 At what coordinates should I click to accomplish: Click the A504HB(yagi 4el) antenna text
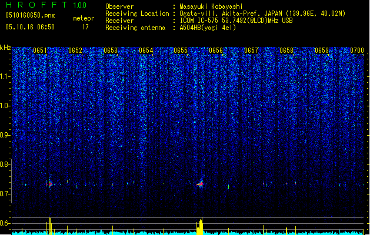(208, 28)
